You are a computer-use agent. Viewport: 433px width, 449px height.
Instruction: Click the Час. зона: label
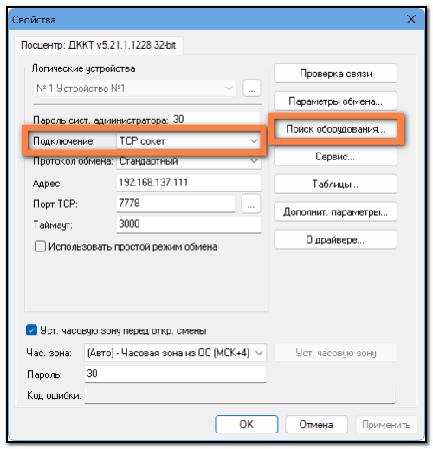(48, 353)
